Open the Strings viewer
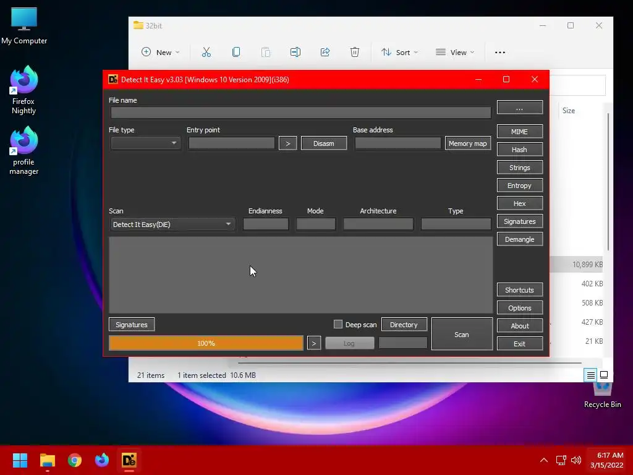Image resolution: width=633 pixels, height=475 pixels. point(519,168)
